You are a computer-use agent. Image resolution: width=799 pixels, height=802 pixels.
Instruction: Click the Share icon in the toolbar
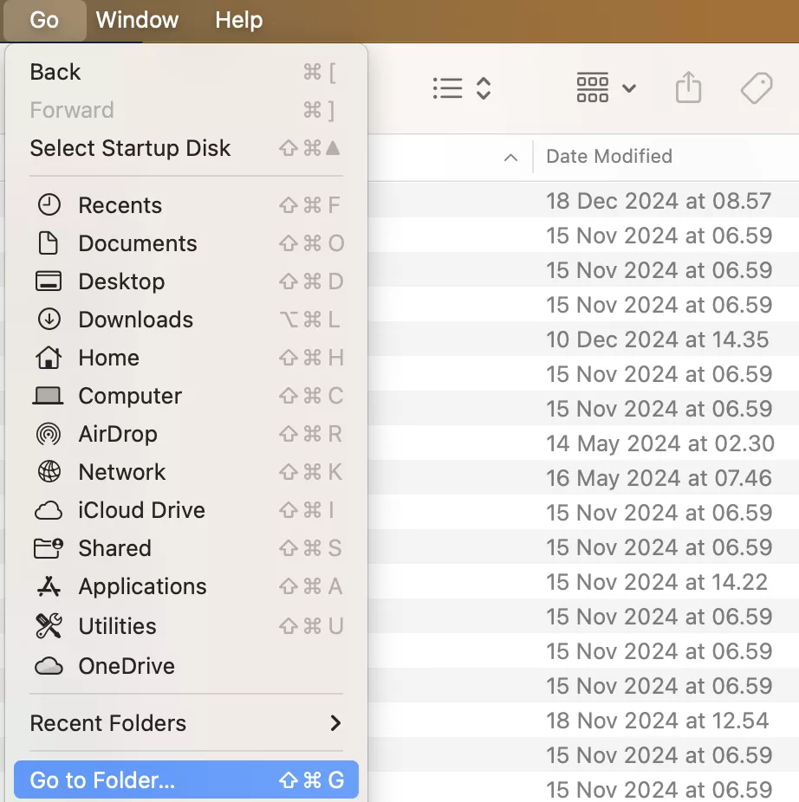[688, 88]
